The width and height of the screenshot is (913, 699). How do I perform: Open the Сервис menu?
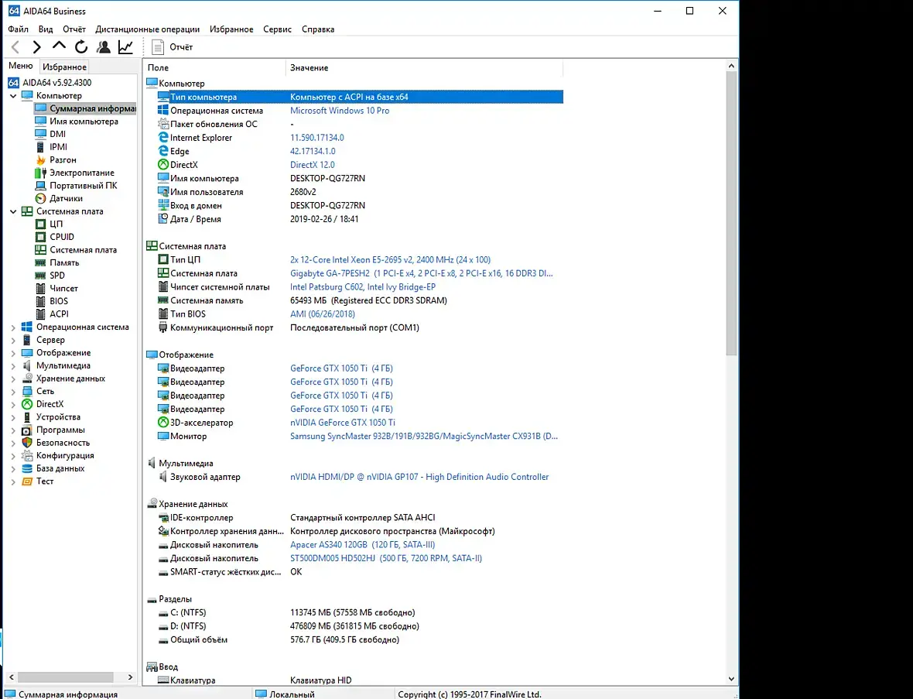277,29
